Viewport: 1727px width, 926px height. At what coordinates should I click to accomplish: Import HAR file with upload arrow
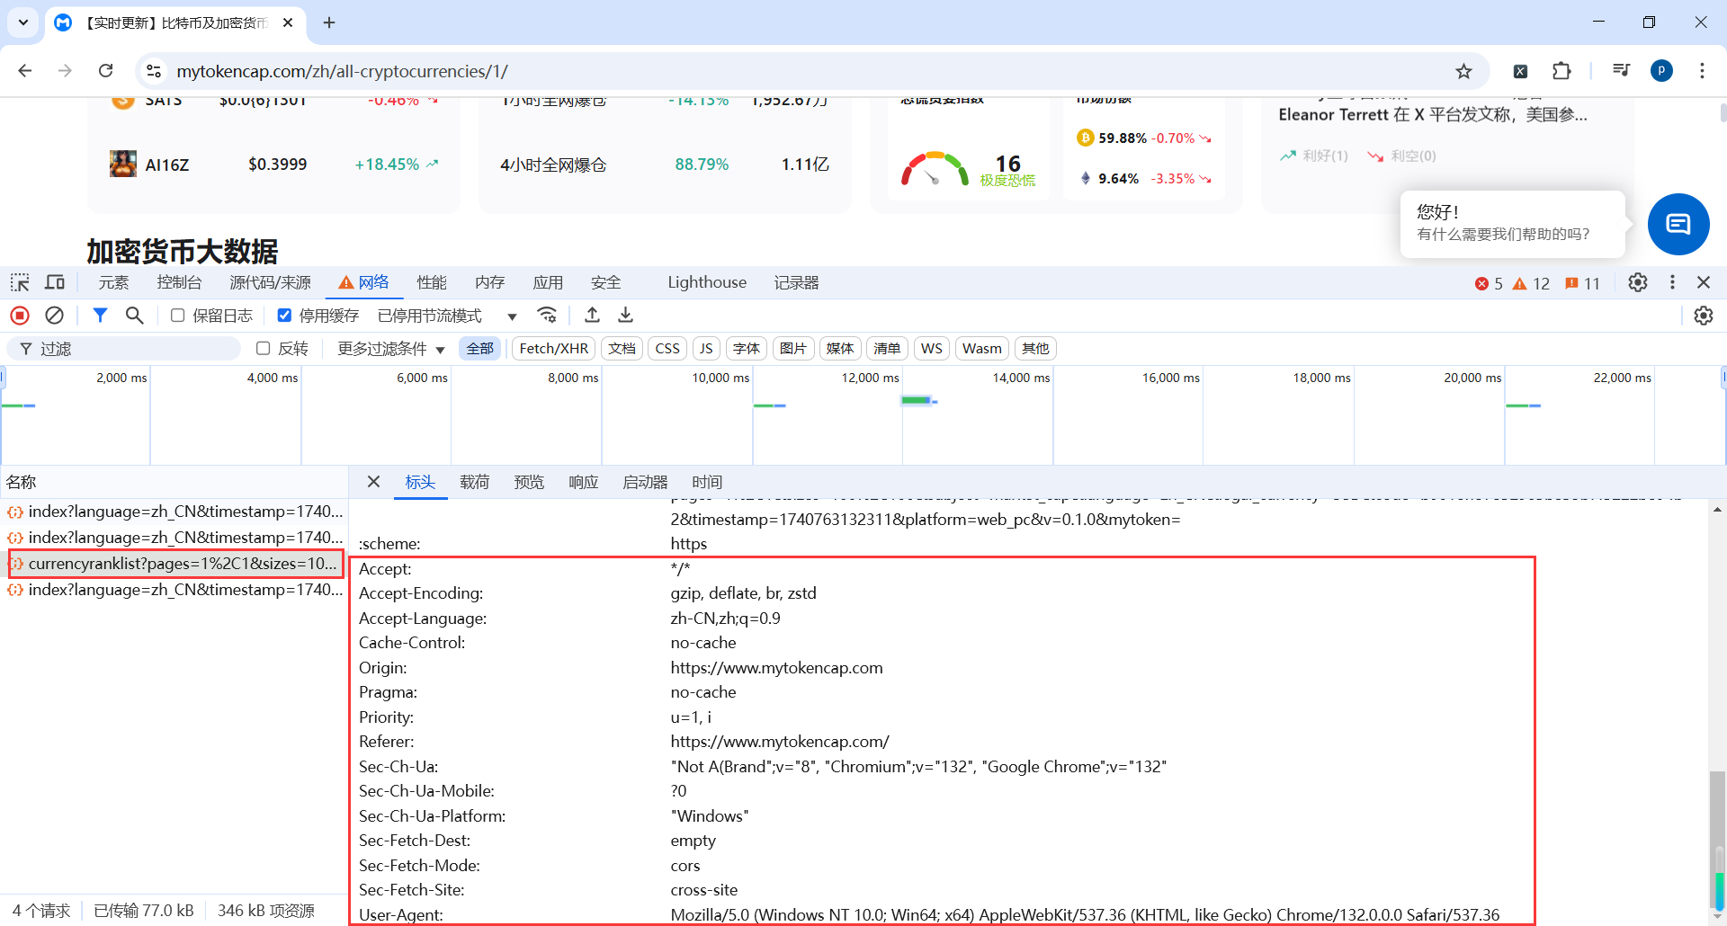pyautogui.click(x=592, y=316)
